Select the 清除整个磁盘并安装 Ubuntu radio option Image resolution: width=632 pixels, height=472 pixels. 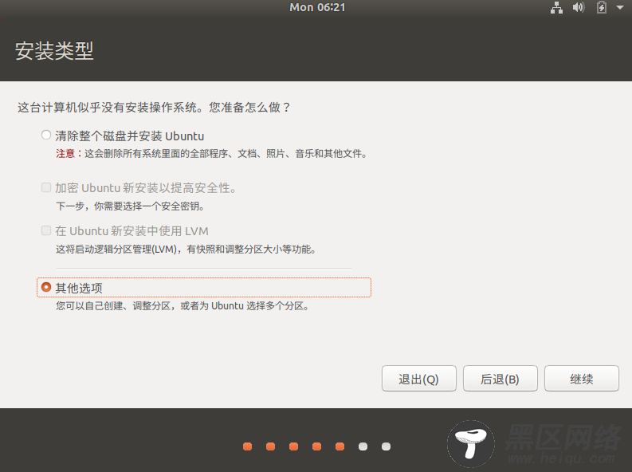46,135
